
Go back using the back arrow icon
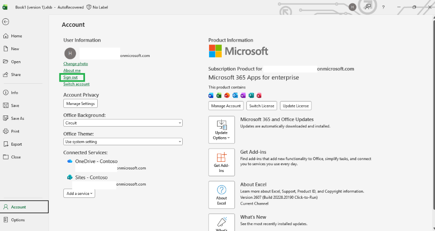point(6,22)
